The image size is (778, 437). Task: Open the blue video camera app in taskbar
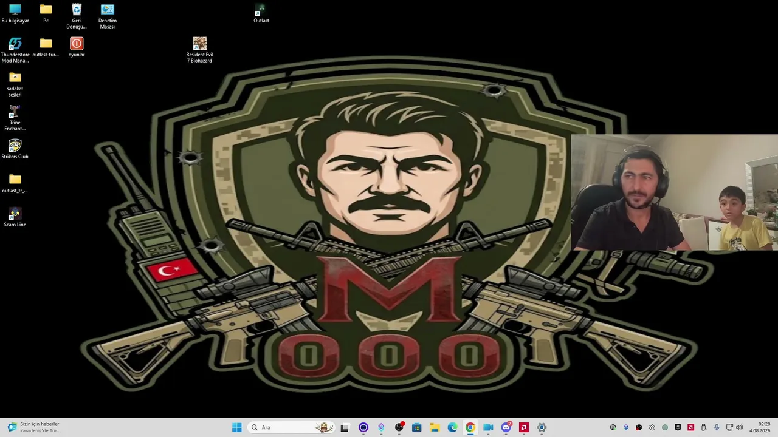[488, 427]
